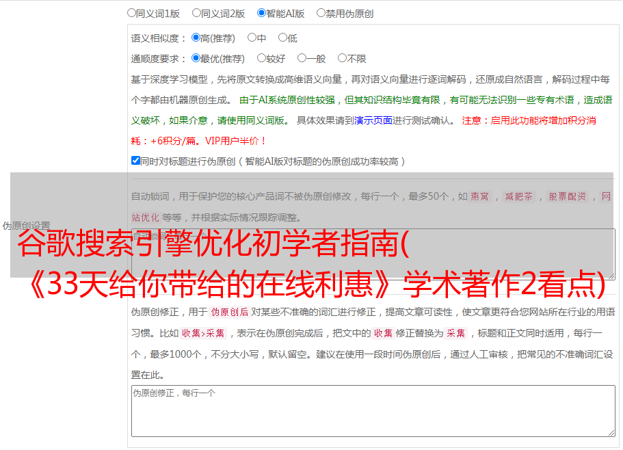Set 通顺度要求 to 不限
This screenshot has height=450, width=623.
pyautogui.click(x=342, y=58)
